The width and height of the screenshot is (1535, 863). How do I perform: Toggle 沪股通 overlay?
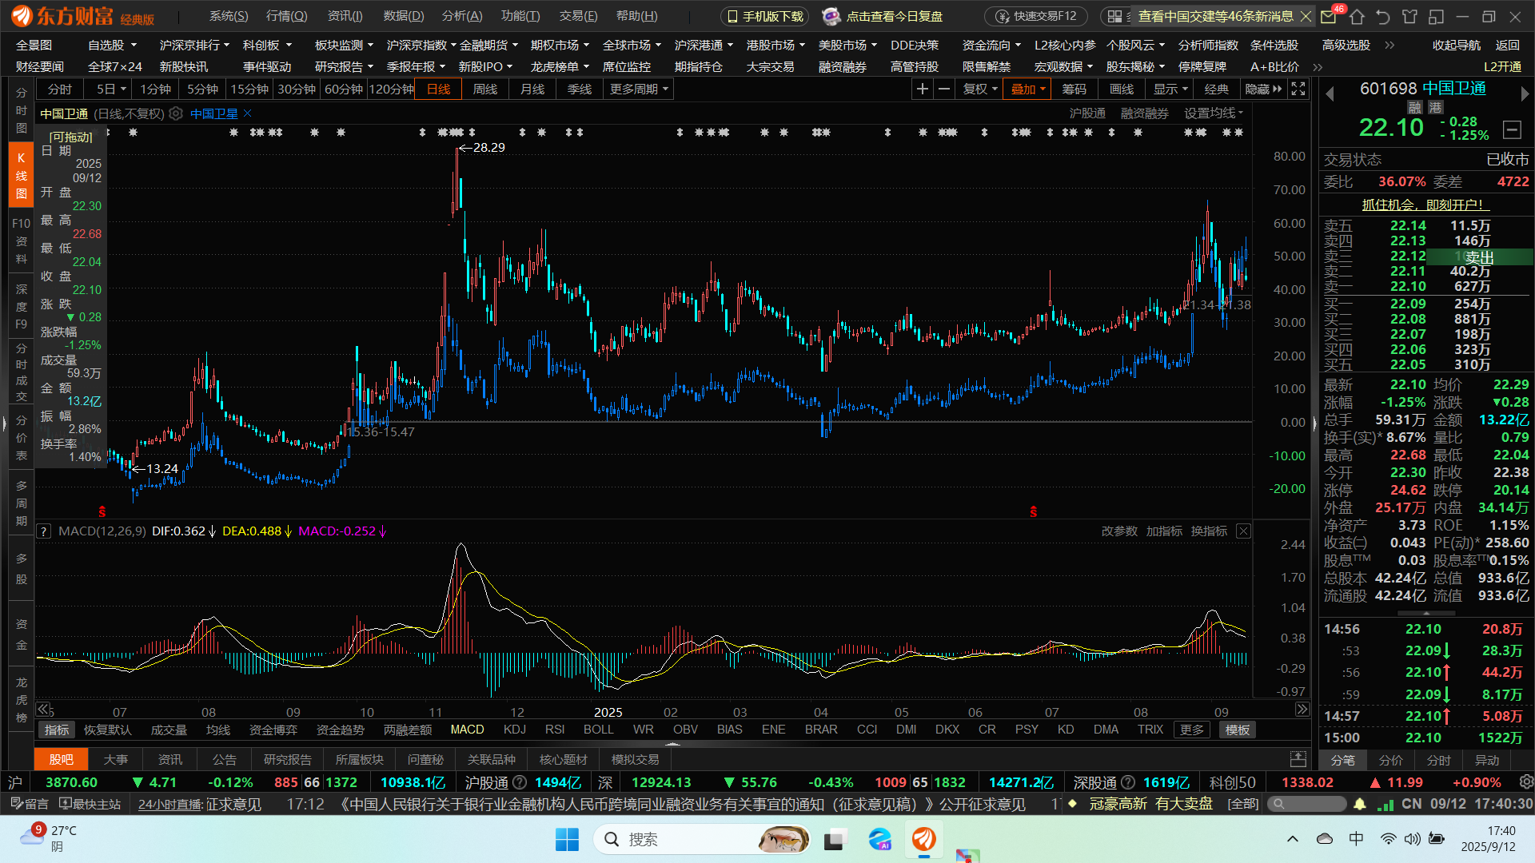(1087, 113)
